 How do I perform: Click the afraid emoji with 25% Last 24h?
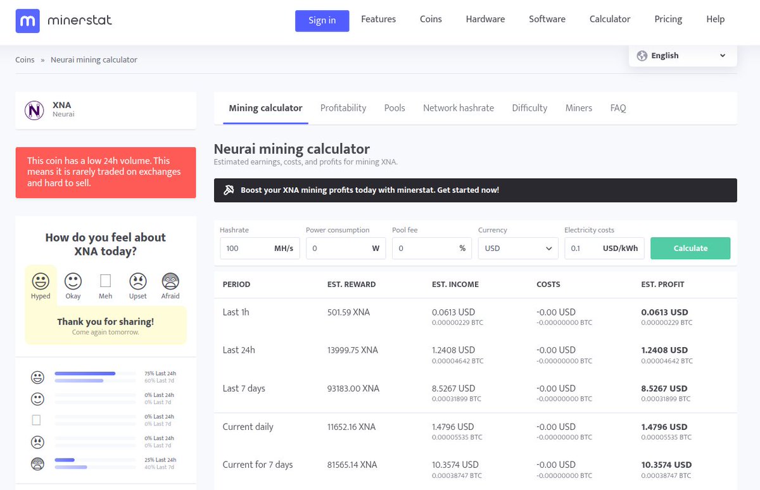[38, 463]
